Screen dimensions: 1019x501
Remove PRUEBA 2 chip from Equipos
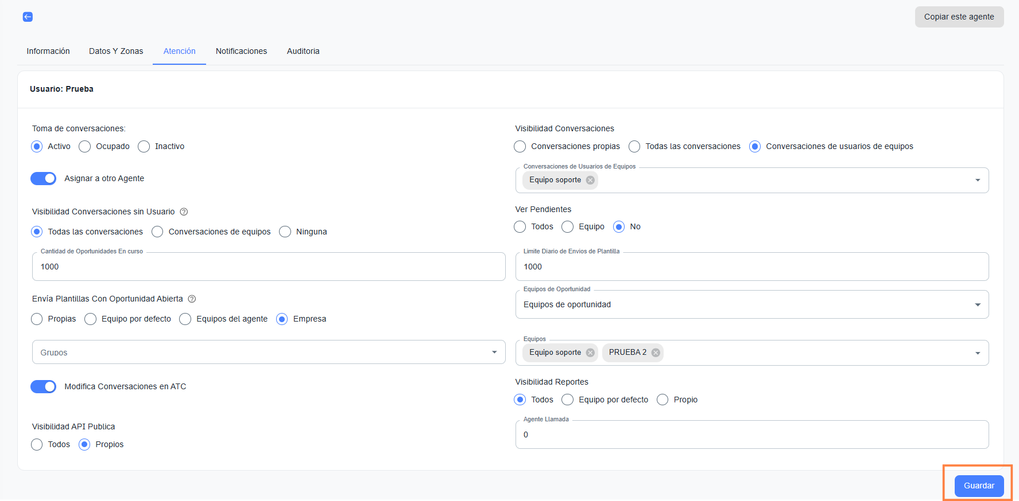click(x=656, y=353)
